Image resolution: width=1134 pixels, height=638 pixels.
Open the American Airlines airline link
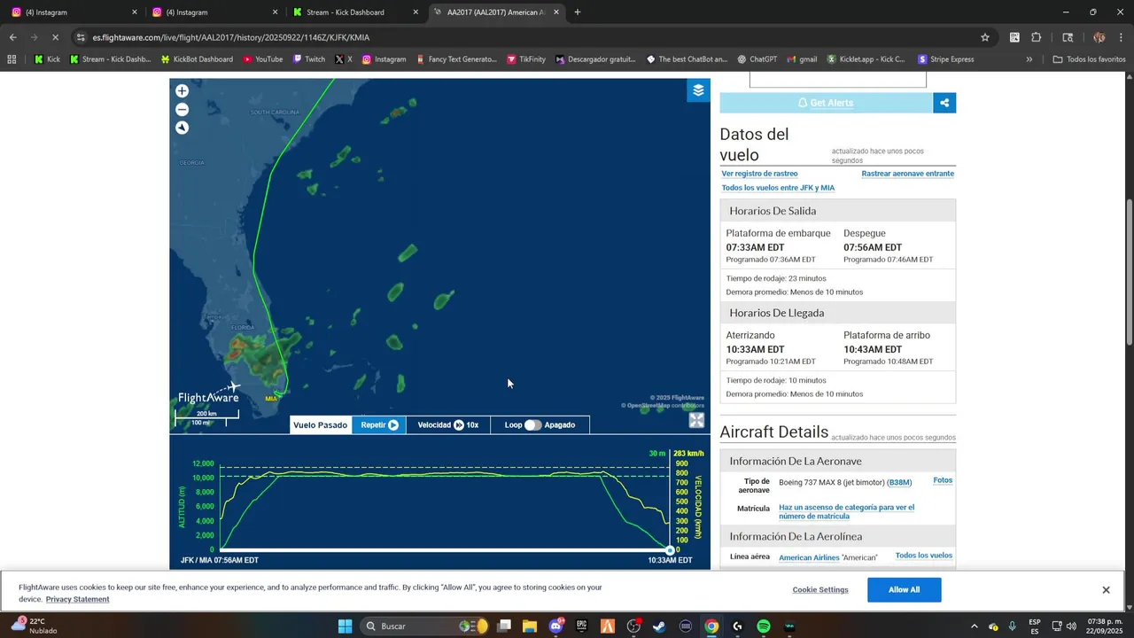pyautogui.click(x=809, y=557)
